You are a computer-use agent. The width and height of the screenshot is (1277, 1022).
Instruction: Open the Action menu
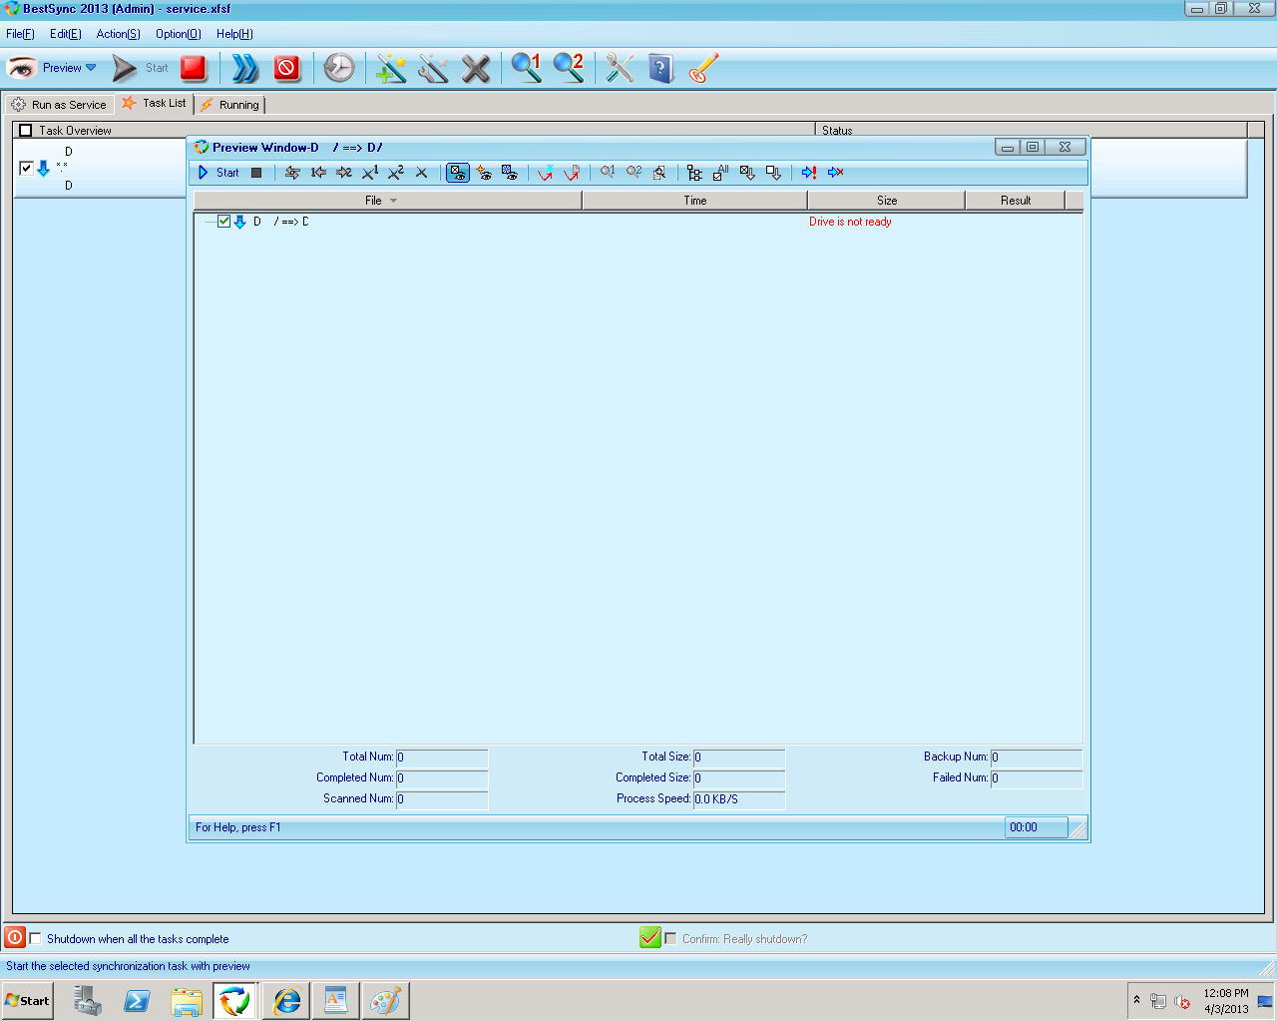tap(118, 34)
